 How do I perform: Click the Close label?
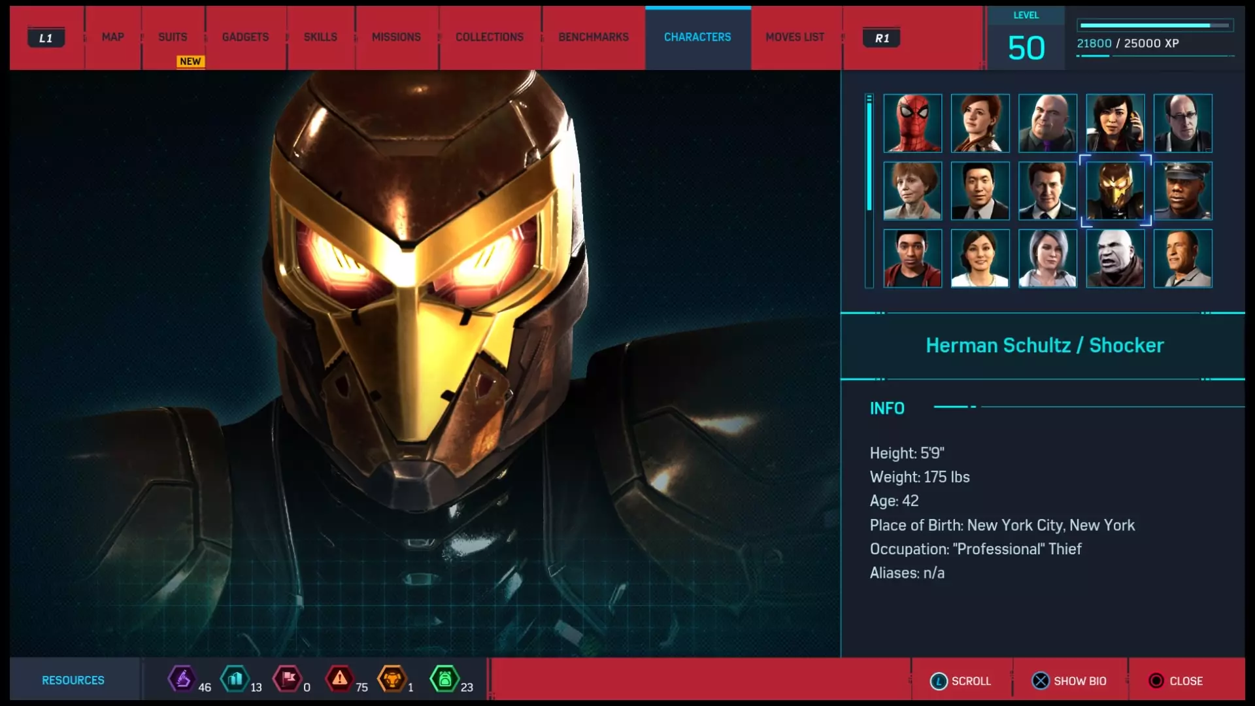pyautogui.click(x=1186, y=681)
